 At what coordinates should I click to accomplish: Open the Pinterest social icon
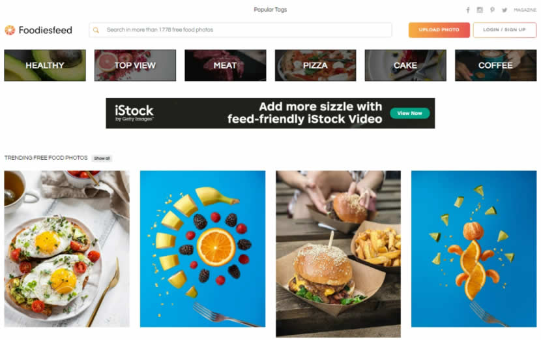point(492,10)
